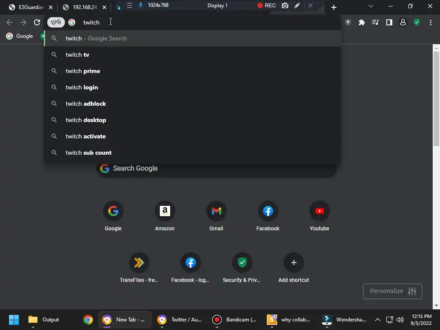
Task: Reload the current page
Action: pyautogui.click(x=37, y=22)
